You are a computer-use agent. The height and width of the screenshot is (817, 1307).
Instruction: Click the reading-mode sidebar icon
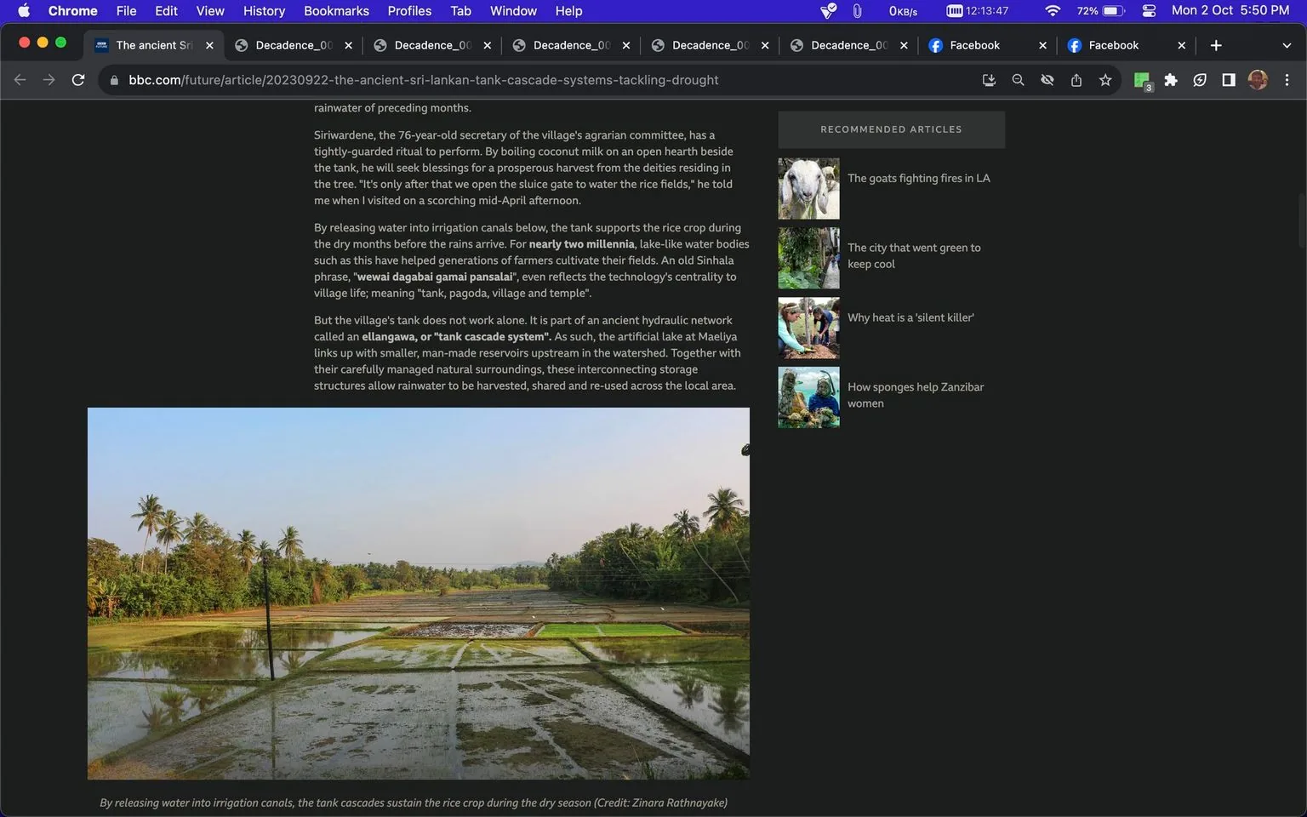tap(1228, 79)
